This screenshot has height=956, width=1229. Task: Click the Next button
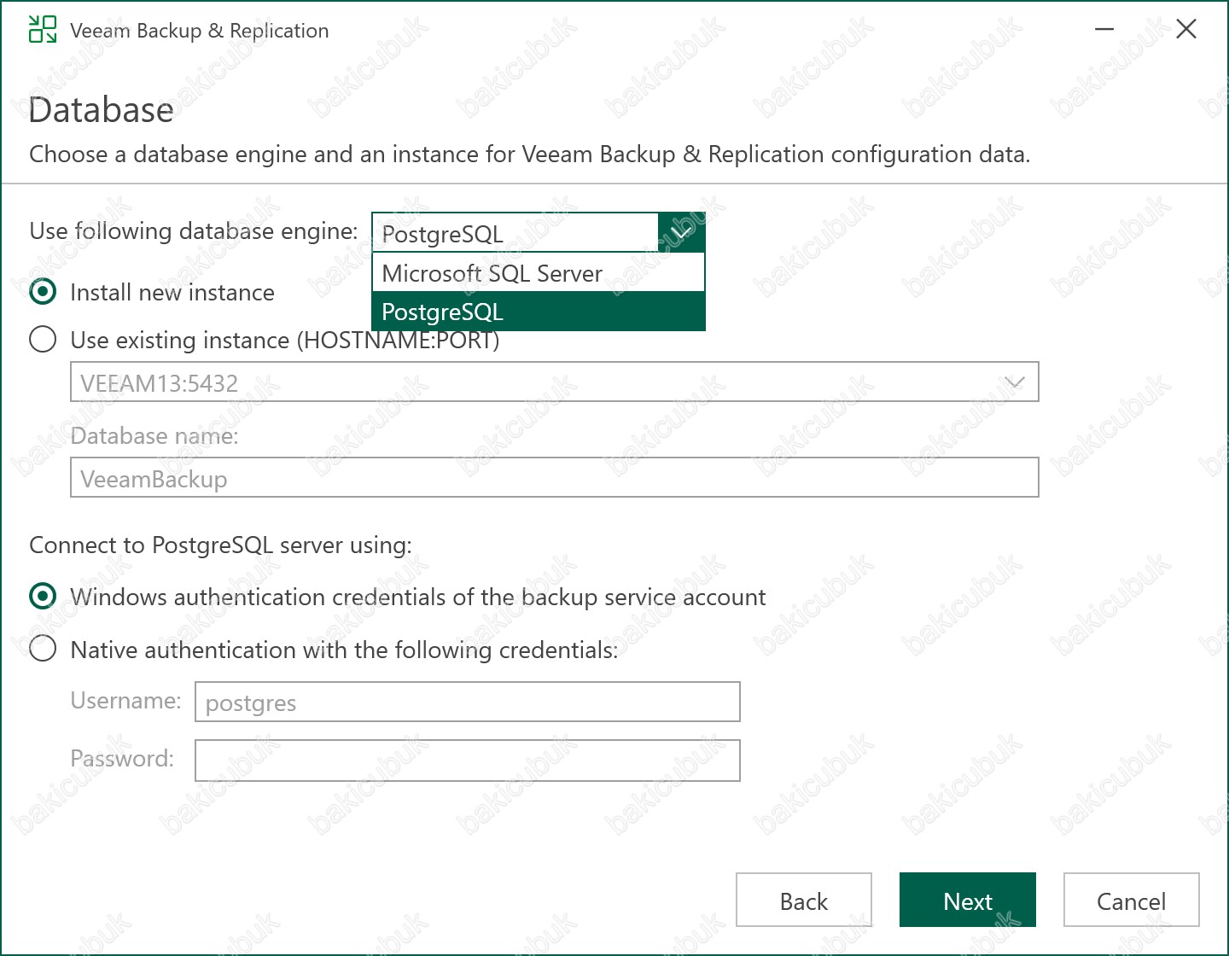tap(967, 901)
